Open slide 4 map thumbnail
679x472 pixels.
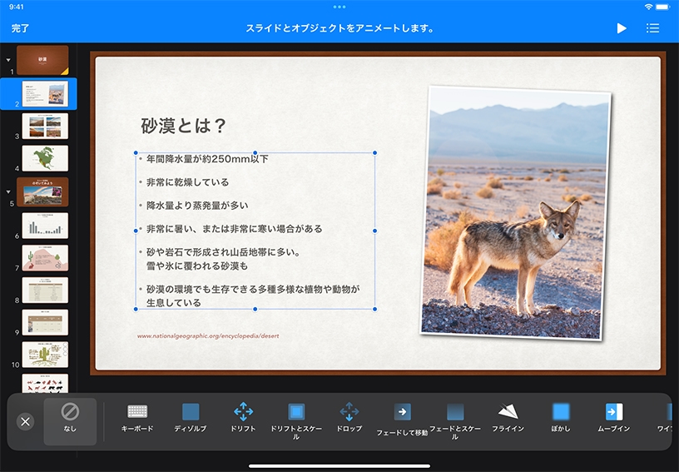[45, 158]
